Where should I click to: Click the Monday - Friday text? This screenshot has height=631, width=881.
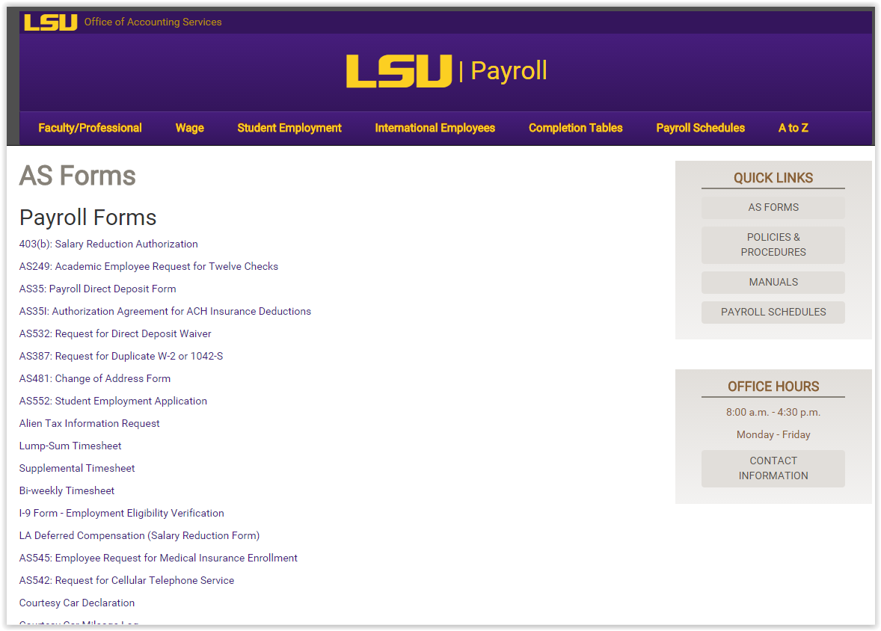pyautogui.click(x=773, y=435)
